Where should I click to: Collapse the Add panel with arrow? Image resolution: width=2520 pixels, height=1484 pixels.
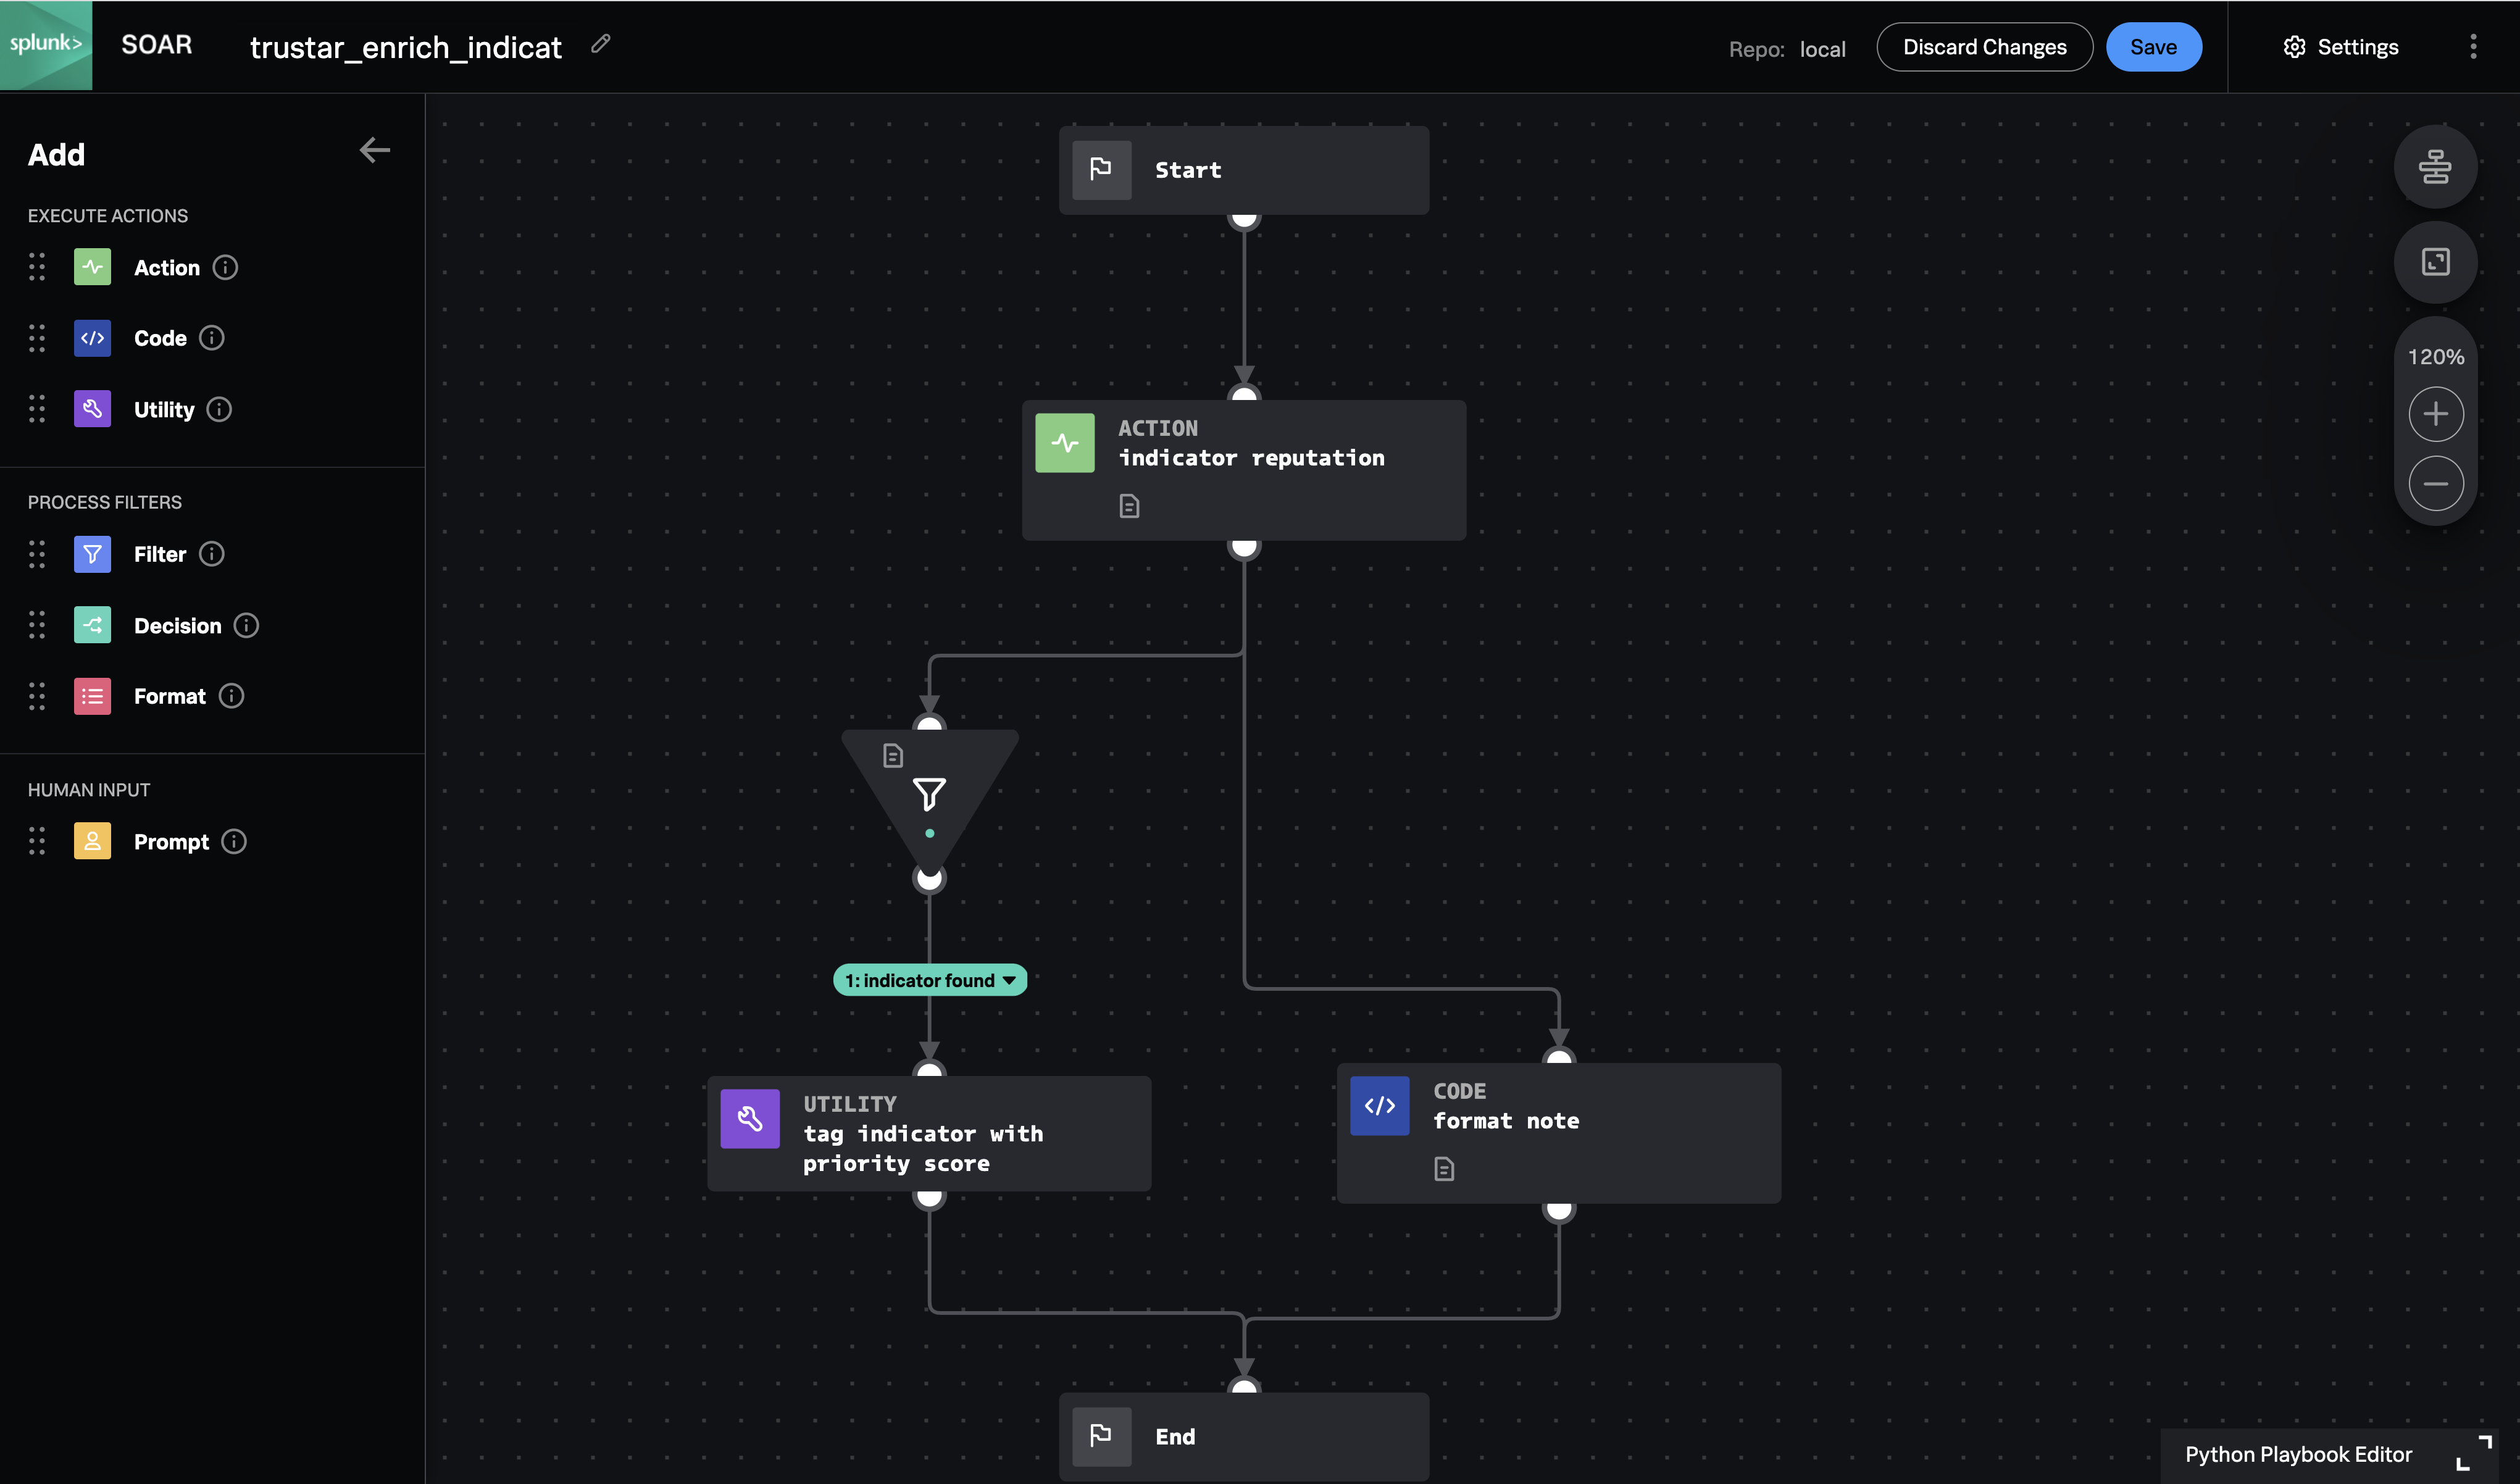(x=374, y=151)
